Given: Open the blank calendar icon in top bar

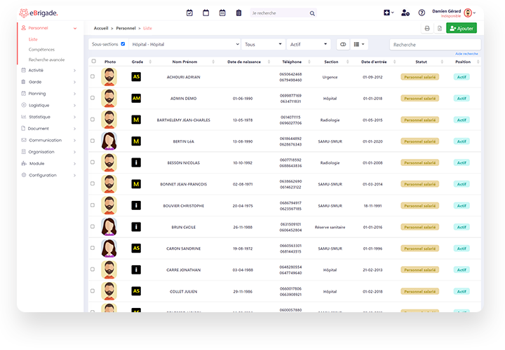Looking at the screenshot, I should (206, 13).
